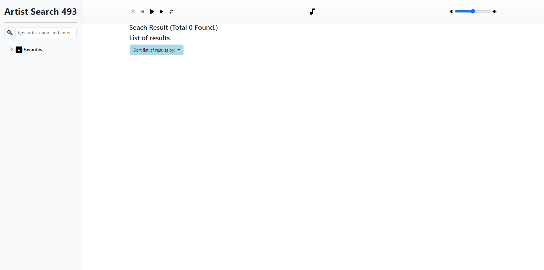This screenshot has width=544, height=270.
Task: Focus the artist name search field
Action: [46, 33]
